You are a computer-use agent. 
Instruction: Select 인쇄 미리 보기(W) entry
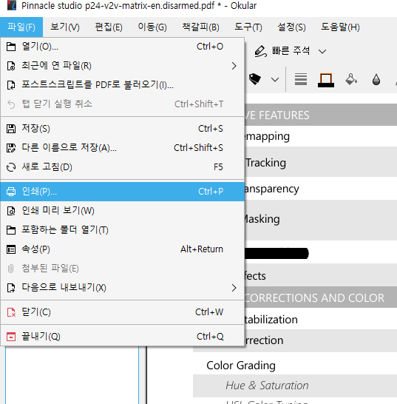[122, 211]
